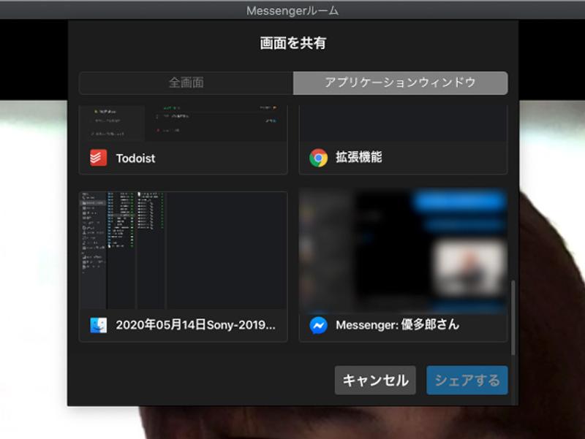Pick the Finder window 2020年05月14日Sony thumbnail
This screenshot has width=585, height=439.
click(184, 250)
